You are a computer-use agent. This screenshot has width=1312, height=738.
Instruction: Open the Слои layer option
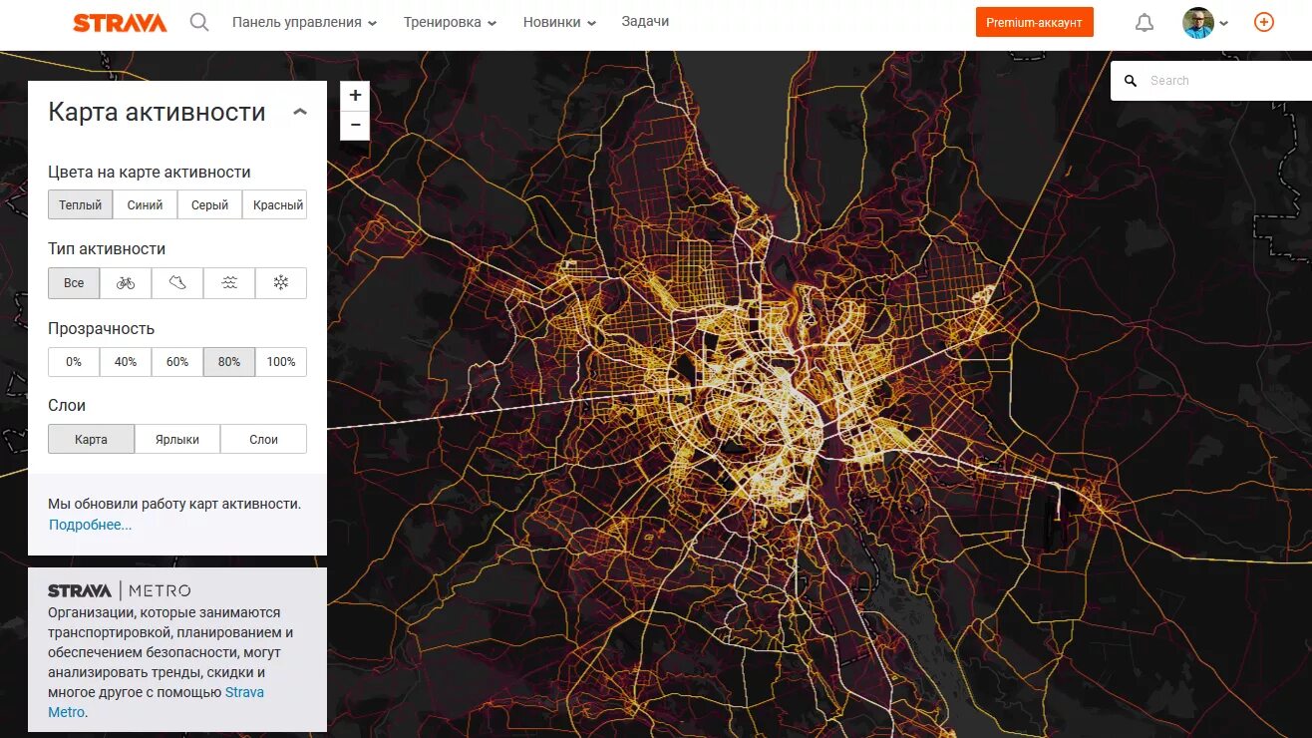(x=263, y=439)
